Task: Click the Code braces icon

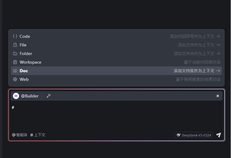Action: pyautogui.click(x=15, y=36)
